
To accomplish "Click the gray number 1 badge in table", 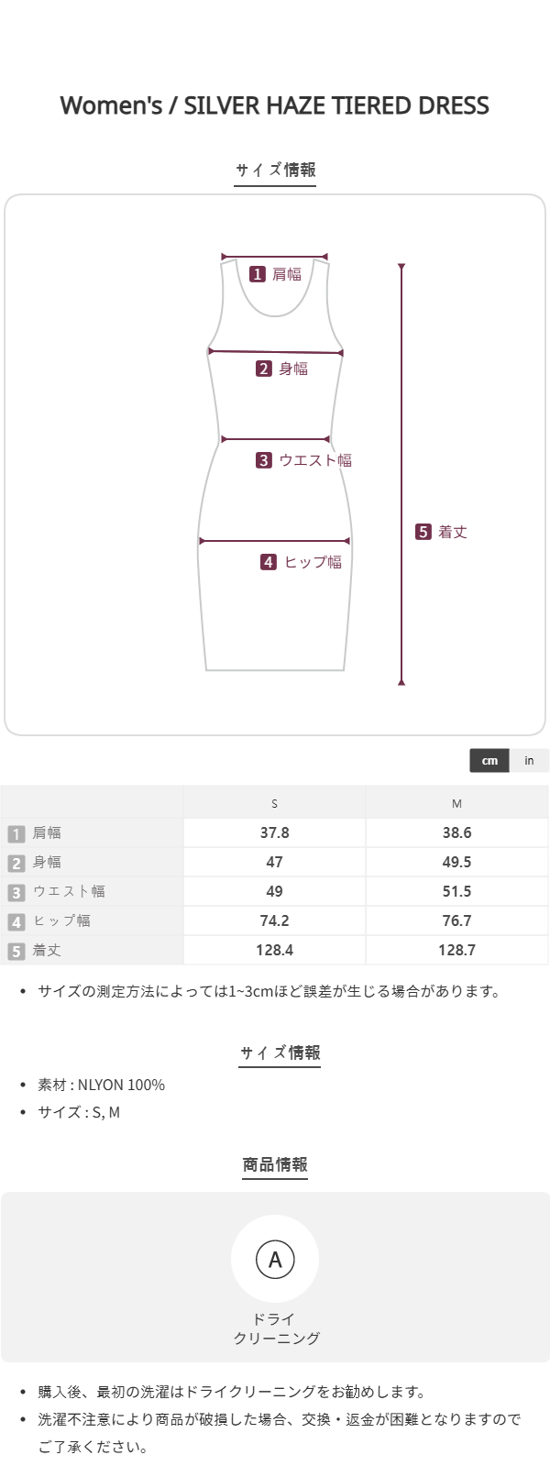I will click(x=16, y=833).
